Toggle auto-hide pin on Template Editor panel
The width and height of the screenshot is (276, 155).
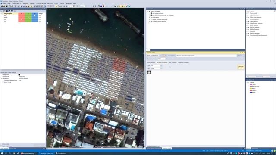point(242,53)
